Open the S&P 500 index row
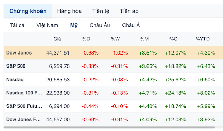The width and height of the screenshot is (223, 131). click(x=113, y=66)
